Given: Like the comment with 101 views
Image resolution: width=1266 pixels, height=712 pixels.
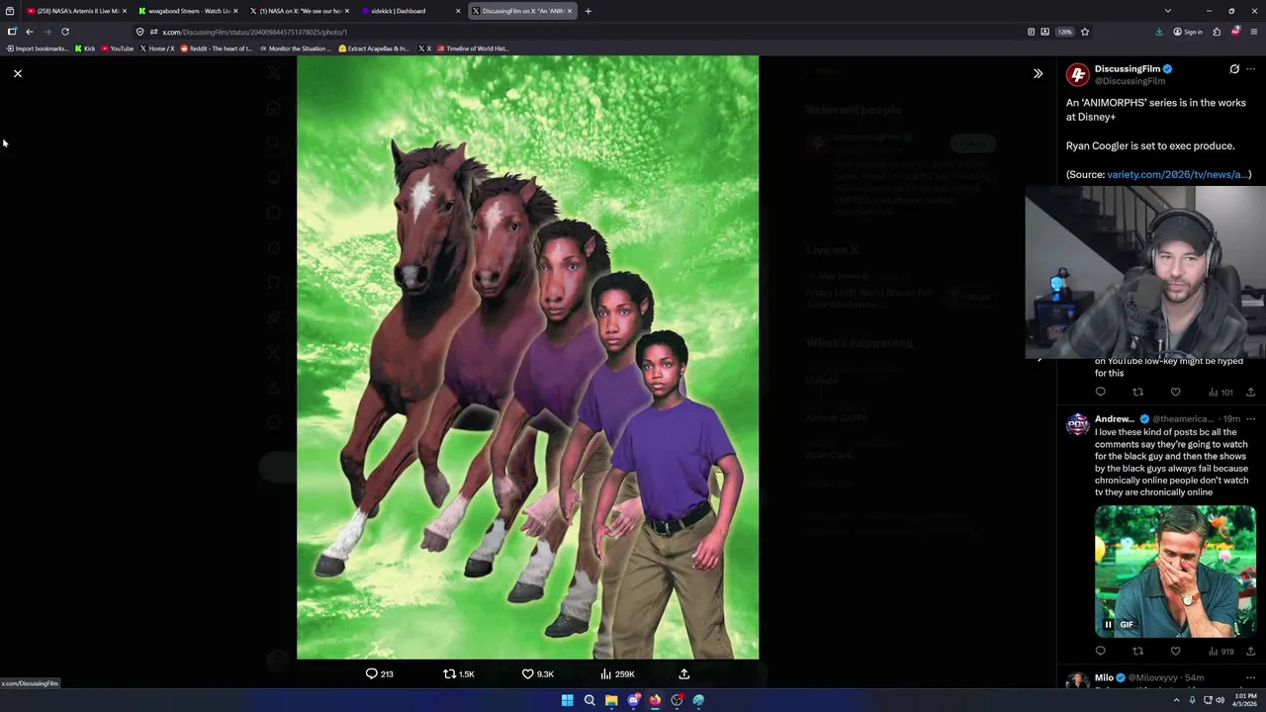Looking at the screenshot, I should pos(1175,392).
